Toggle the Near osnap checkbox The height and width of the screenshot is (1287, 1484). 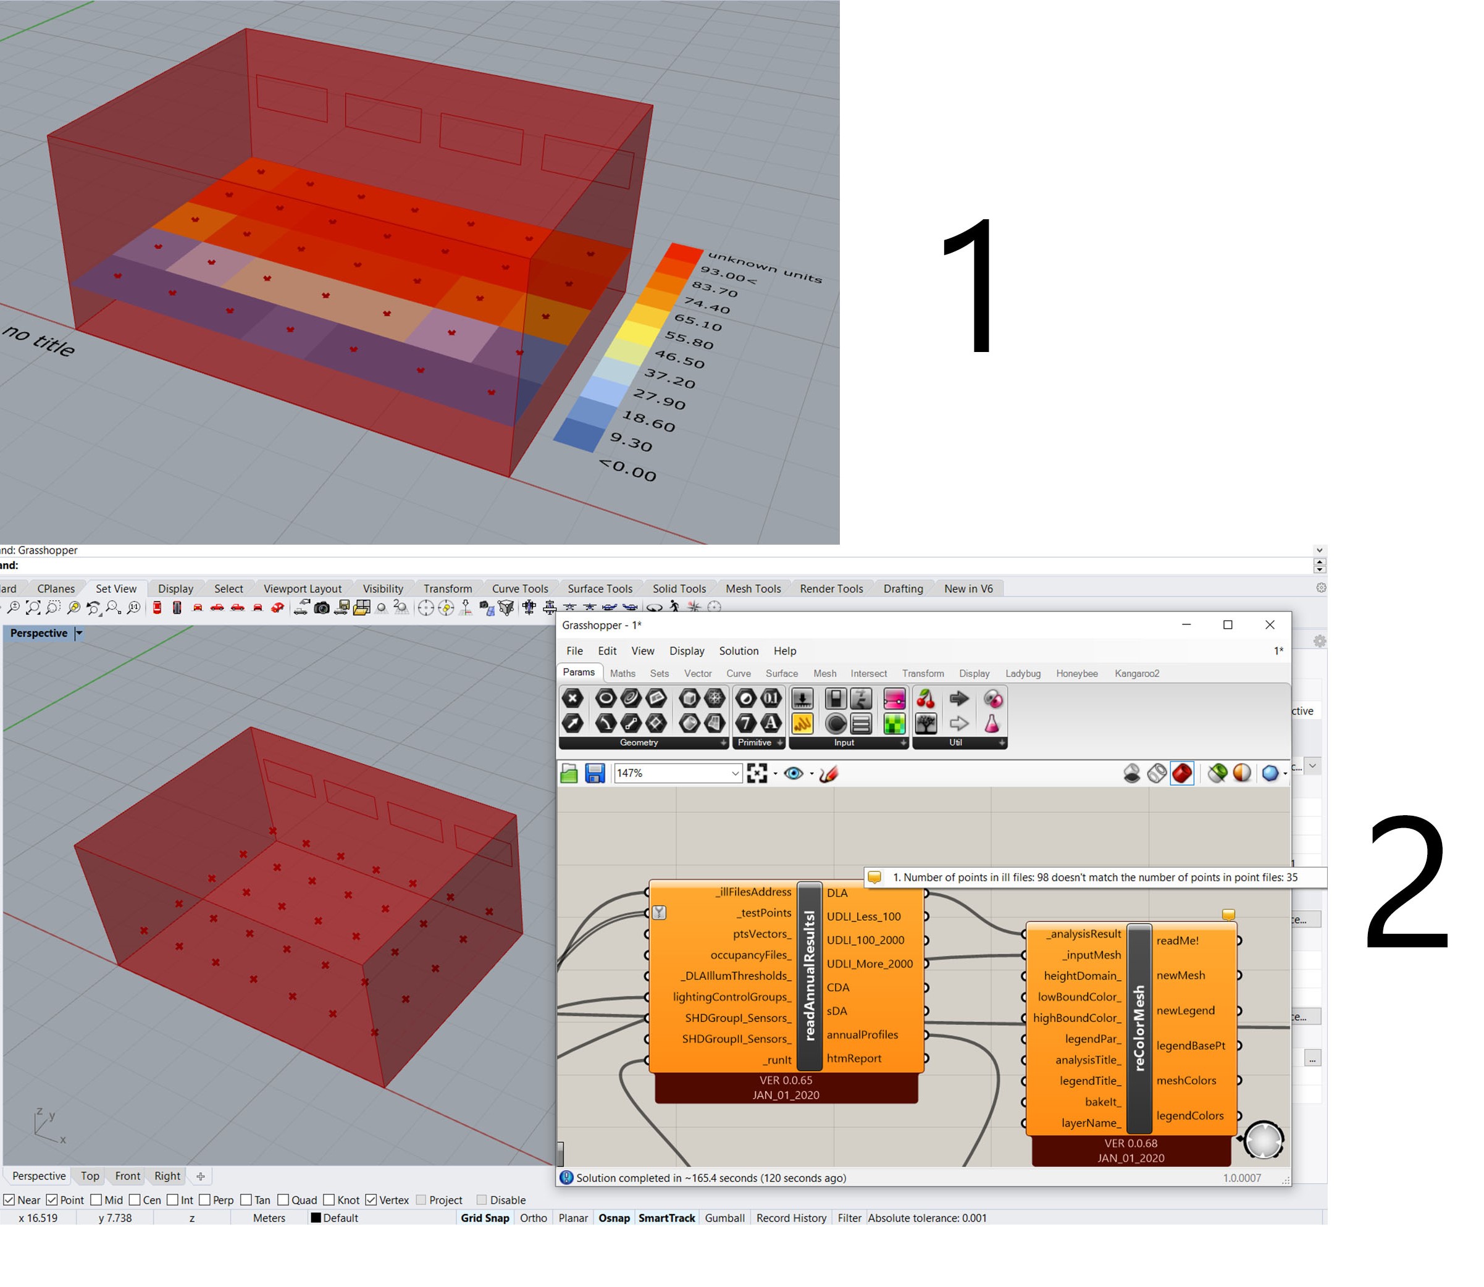(9, 1200)
